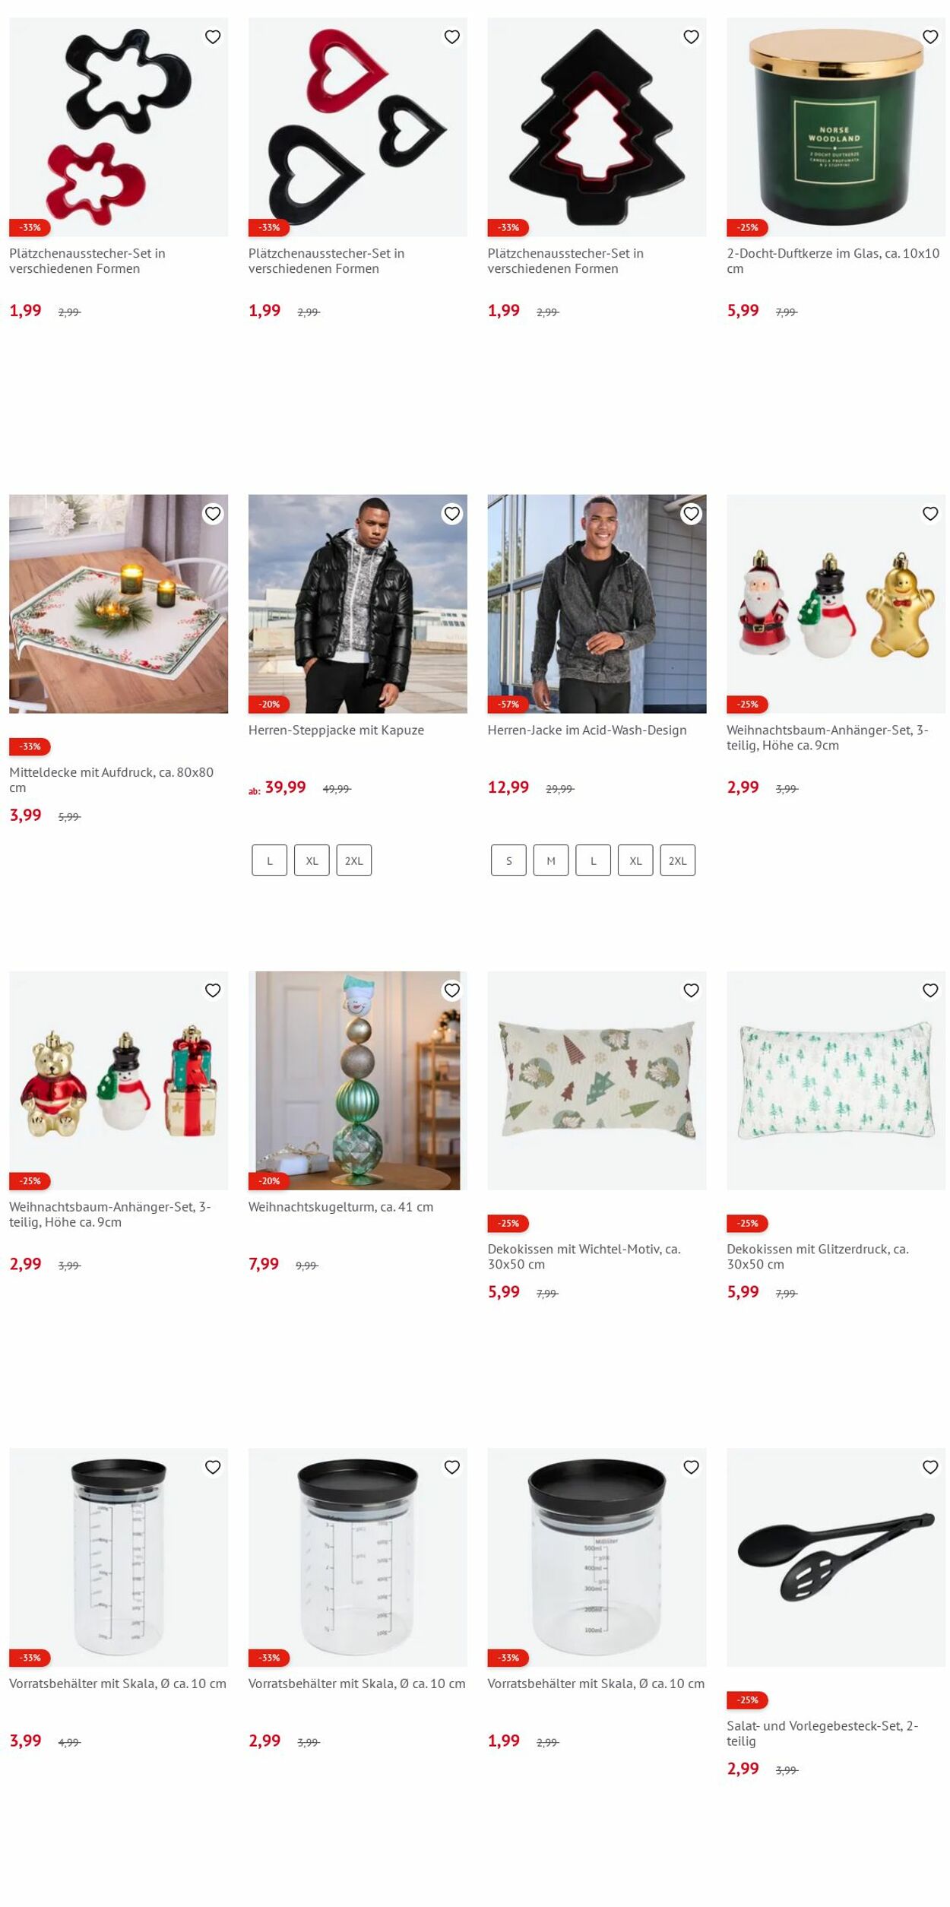950x1907 pixels.
Task: Select size L for Herren-Steppjacke
Action: coord(269,860)
